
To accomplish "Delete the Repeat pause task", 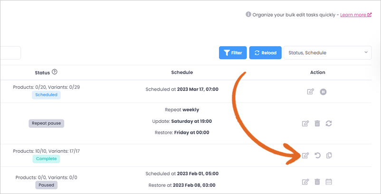I will coord(317,123).
